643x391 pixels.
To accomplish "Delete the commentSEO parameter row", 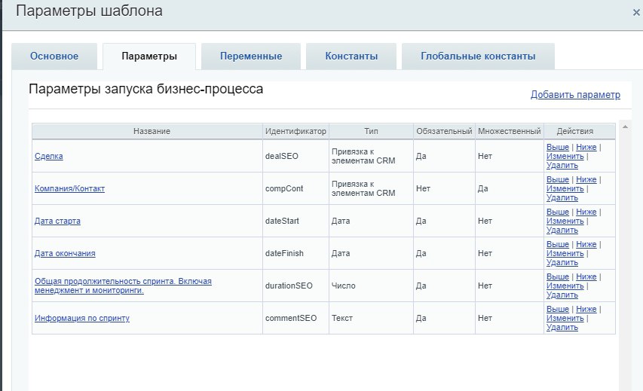I will coord(562,327).
